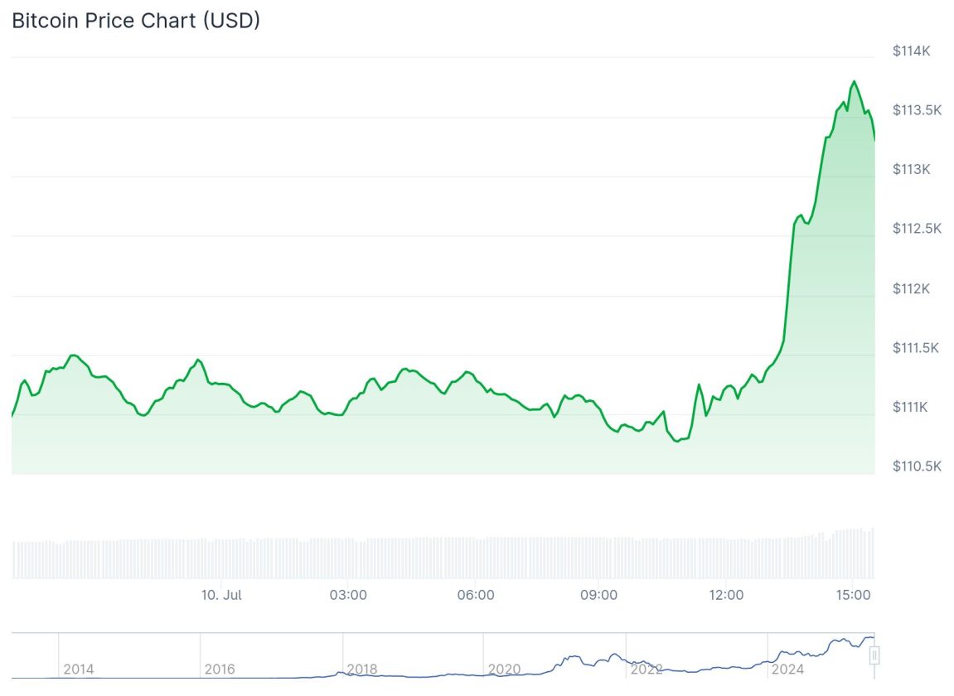Screen dimensions: 954x696
Task: Click the $110.5K price axis label
Action: (917, 466)
